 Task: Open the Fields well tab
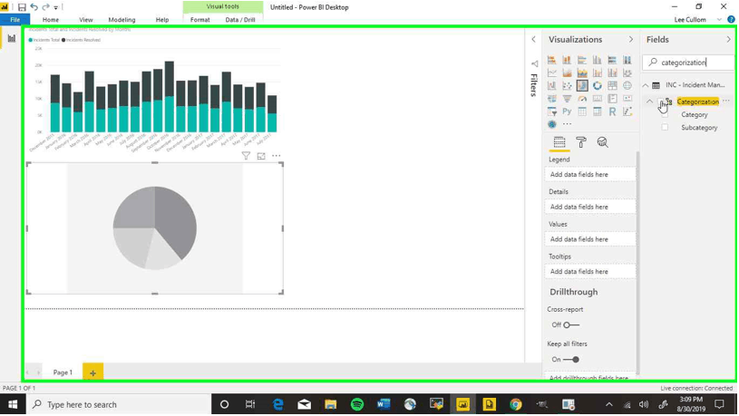click(559, 142)
